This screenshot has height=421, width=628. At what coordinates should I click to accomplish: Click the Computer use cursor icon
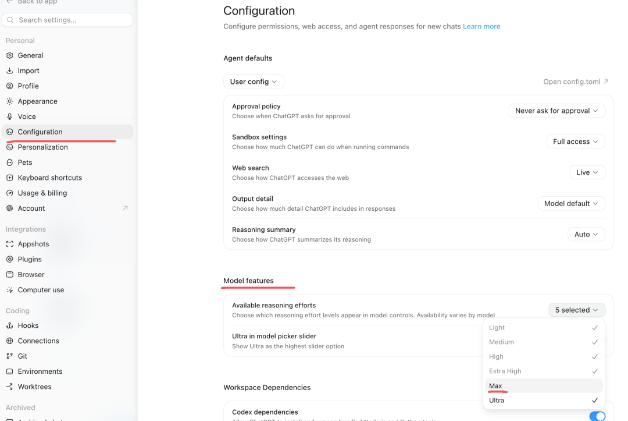point(10,289)
